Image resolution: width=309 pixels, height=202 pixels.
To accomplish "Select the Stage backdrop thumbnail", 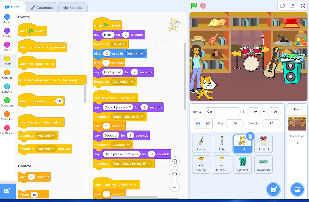I will pyautogui.click(x=297, y=124).
